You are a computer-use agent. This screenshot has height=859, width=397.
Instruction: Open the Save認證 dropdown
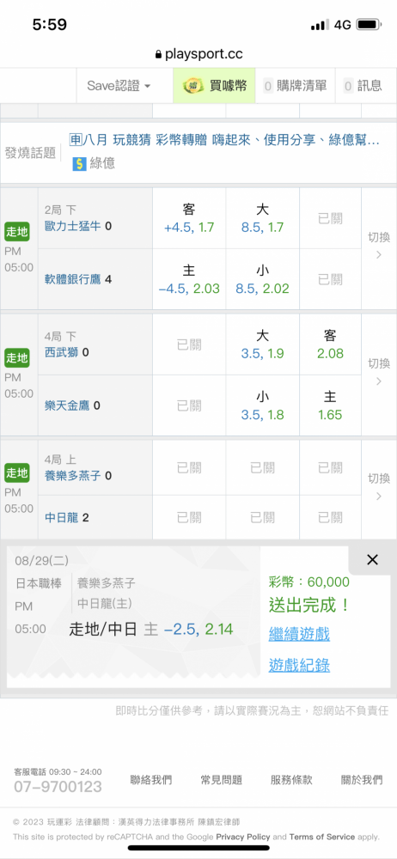click(119, 86)
